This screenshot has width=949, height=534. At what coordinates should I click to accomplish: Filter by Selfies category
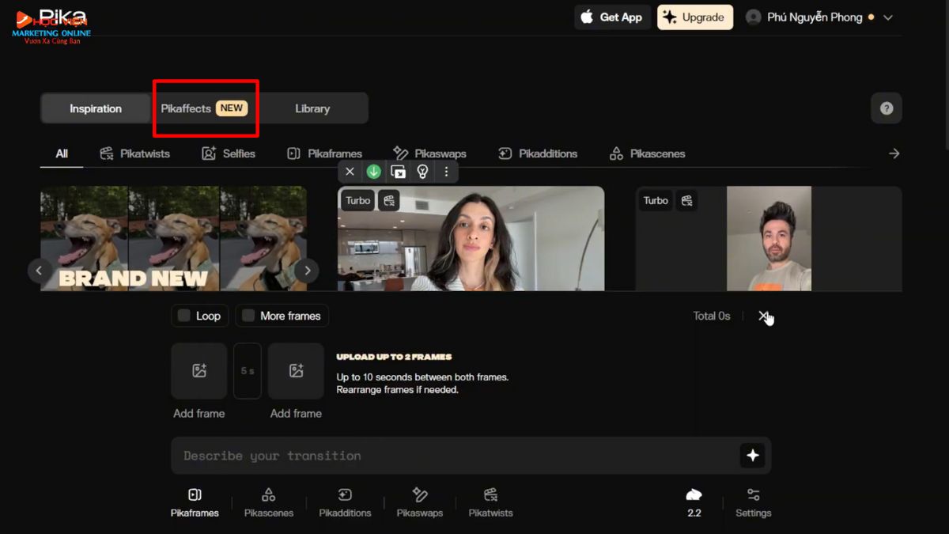point(229,153)
